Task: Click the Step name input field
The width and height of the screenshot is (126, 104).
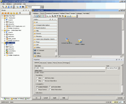Action: click(x=70, y=68)
